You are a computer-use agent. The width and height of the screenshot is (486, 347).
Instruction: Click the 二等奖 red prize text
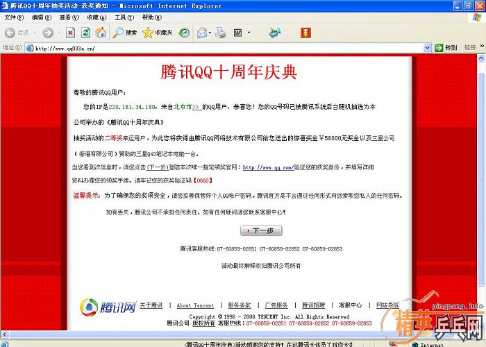[x=113, y=138]
